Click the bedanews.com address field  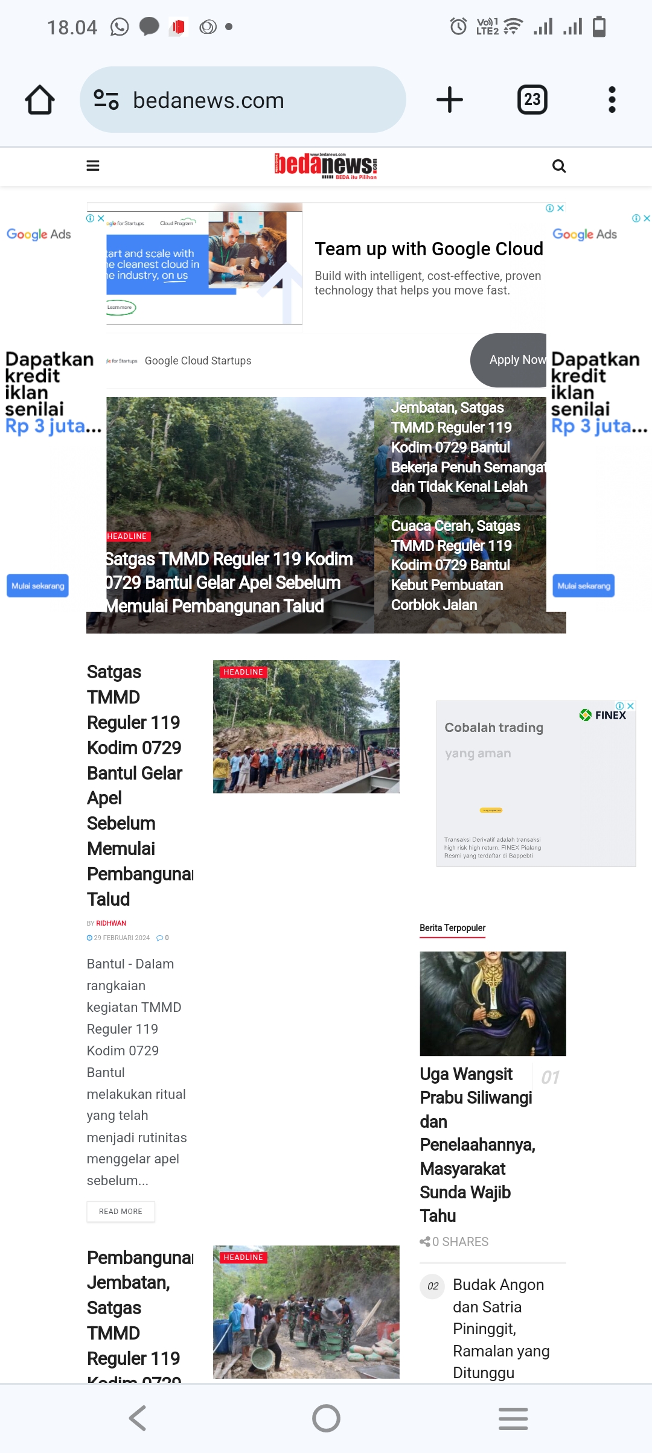point(243,100)
